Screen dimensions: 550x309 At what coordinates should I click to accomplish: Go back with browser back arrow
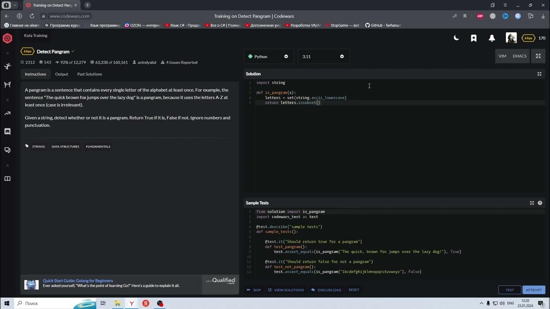point(6,16)
